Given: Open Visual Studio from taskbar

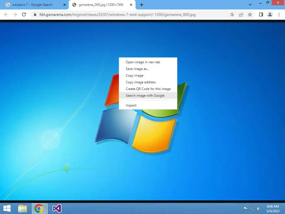Looking at the screenshot, I should (57, 208).
